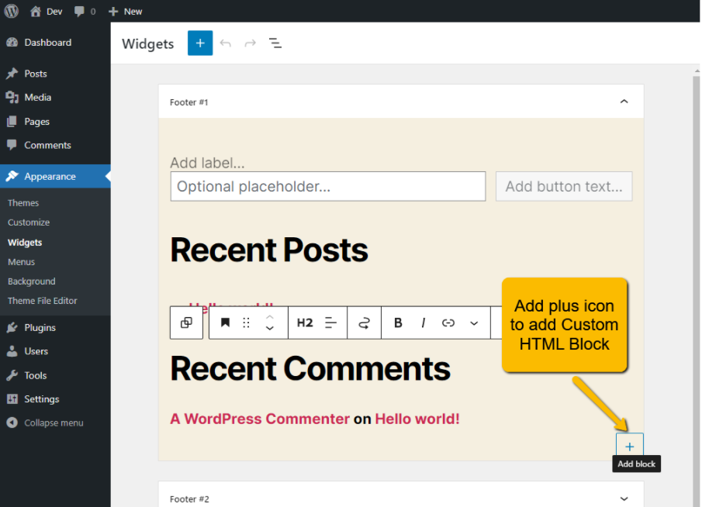
Task: Open the Comments screen from the sidebar
Action: point(47,145)
